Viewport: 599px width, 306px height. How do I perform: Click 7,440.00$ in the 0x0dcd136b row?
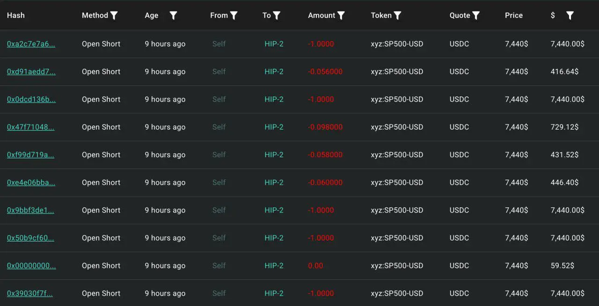coord(568,99)
